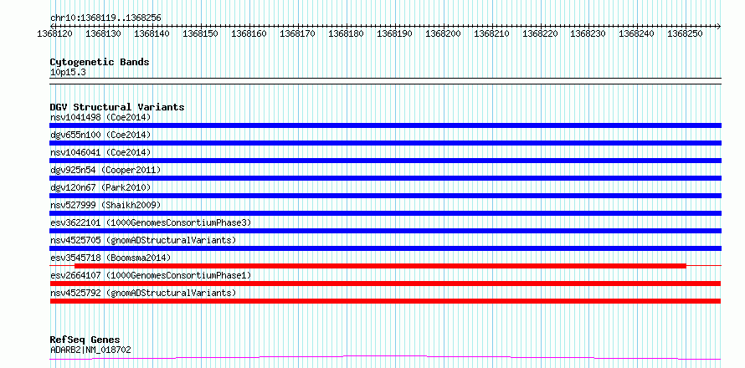The image size is (745, 368).
Task: Select gene label ADARB2|NM_018702
Action: pos(90,350)
